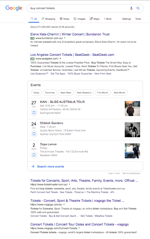150x239 pixels.
Task: Save the Dope Lemon event bookmark icon
Action: [34, 155]
